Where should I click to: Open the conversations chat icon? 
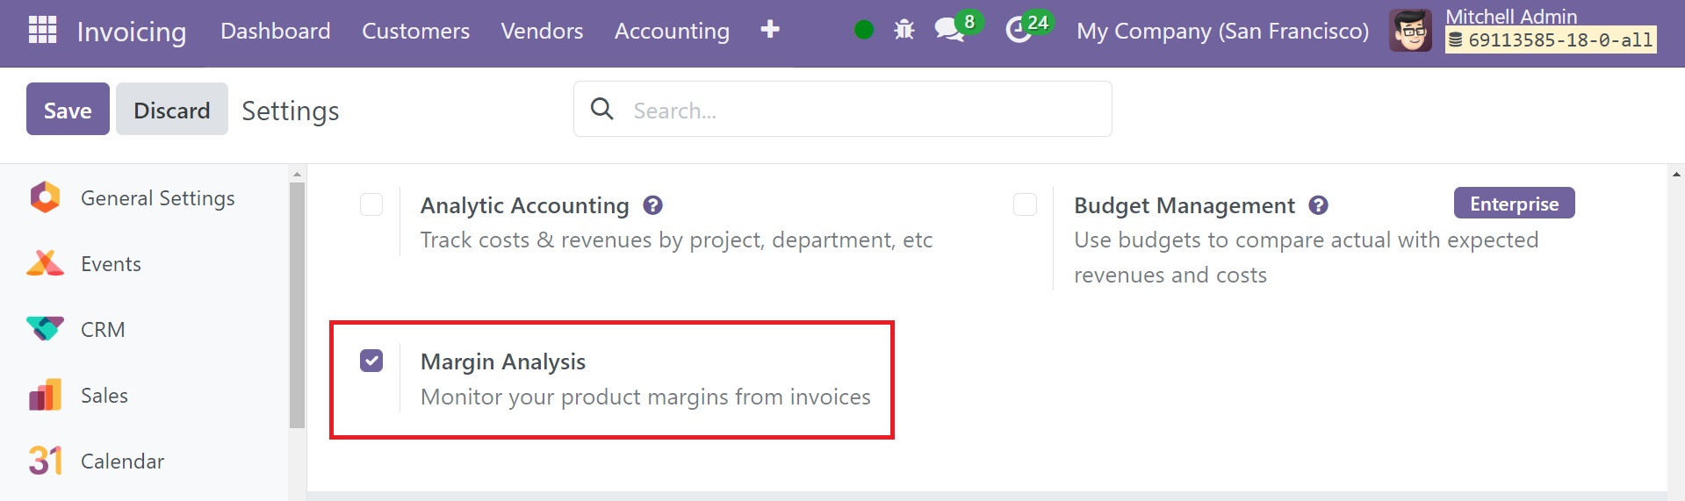point(950,30)
